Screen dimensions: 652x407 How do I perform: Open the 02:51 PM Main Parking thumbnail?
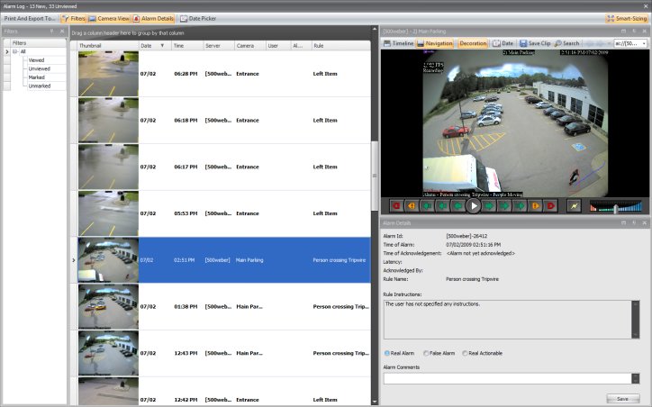click(x=108, y=260)
